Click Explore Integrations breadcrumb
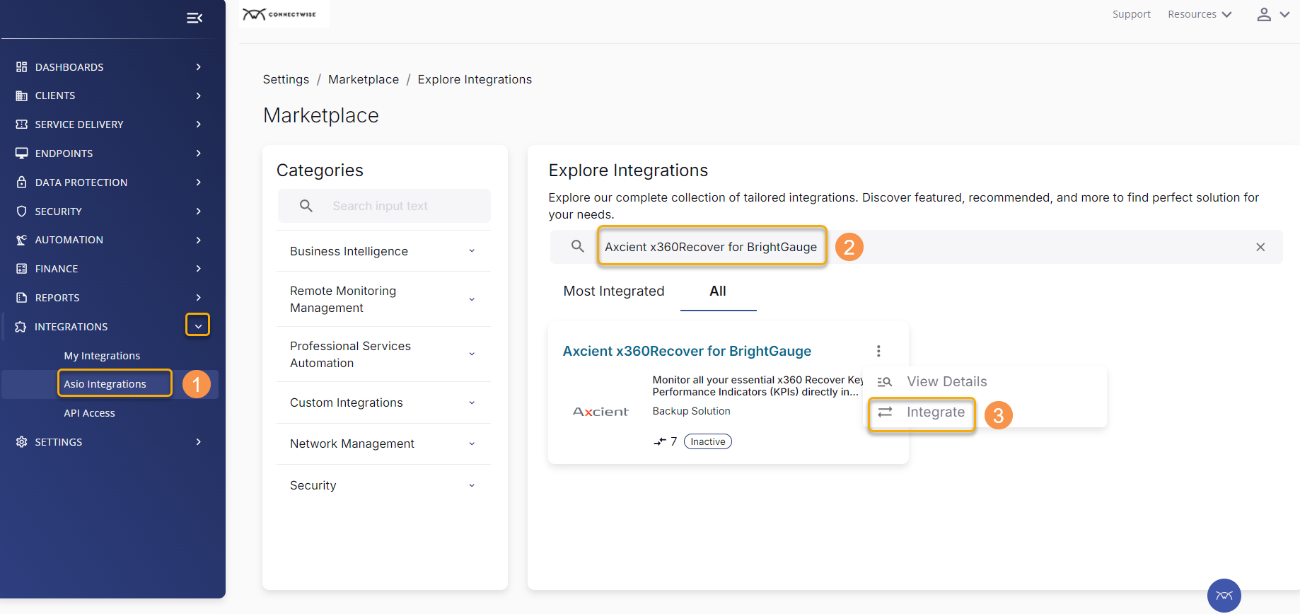The image size is (1300, 614). [x=475, y=79]
